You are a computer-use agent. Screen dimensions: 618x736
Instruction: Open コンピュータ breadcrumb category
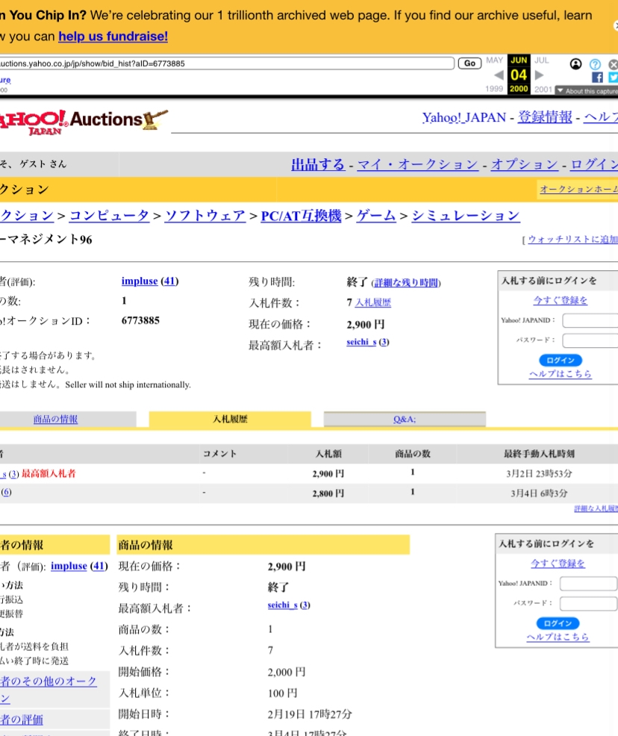click(109, 216)
